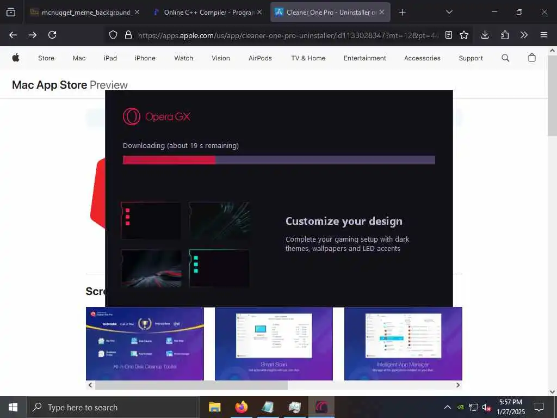Bookmark this page with the star
557x418 pixels.
(464, 35)
